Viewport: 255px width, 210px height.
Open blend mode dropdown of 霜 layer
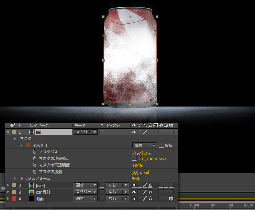tap(85, 132)
